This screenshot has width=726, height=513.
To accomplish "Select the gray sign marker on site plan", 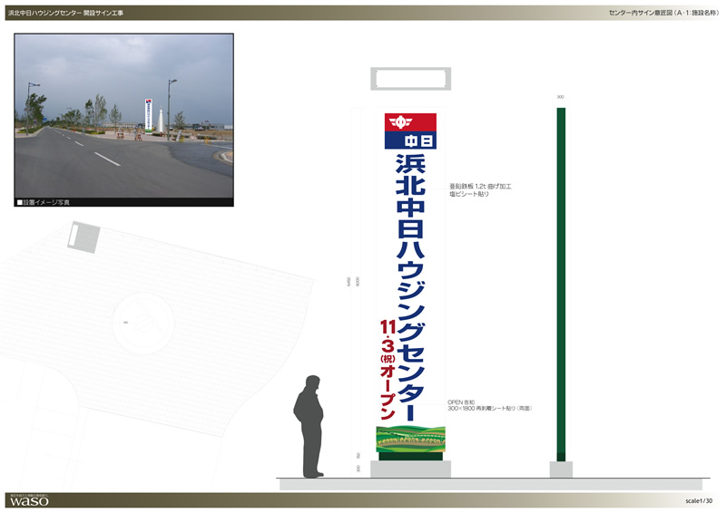I will (83, 237).
